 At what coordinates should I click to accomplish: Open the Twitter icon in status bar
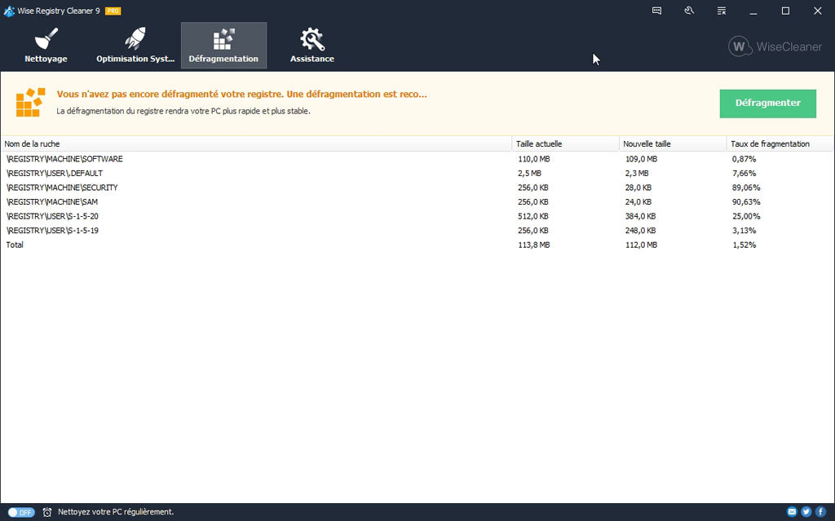(x=806, y=512)
